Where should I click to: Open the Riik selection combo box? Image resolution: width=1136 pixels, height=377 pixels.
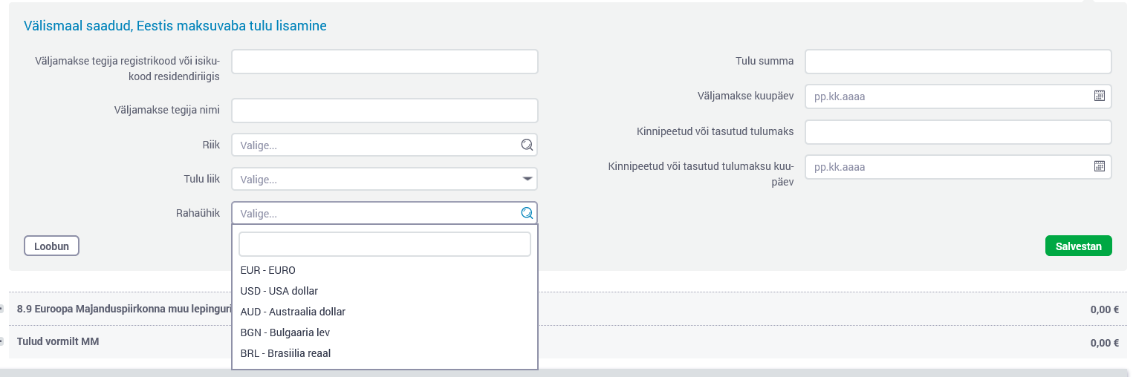[x=375, y=145]
